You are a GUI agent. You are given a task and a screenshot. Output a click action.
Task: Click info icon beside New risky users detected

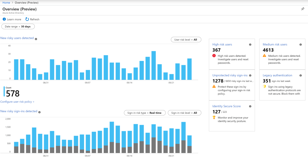[x=36, y=39]
